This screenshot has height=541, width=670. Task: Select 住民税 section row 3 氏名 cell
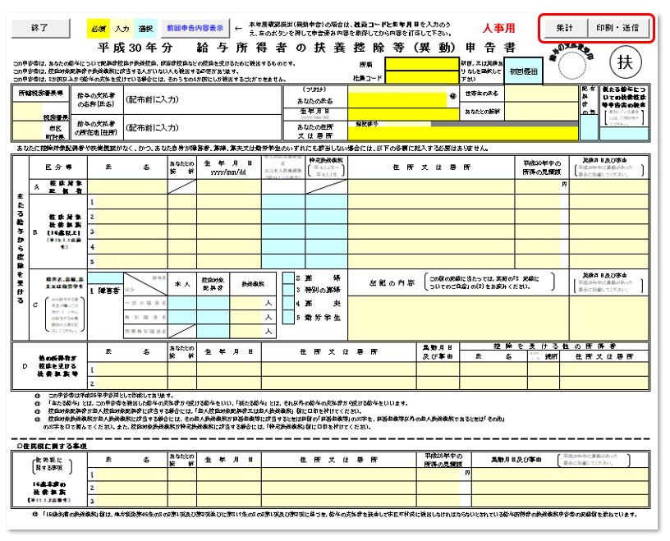pos(132,501)
